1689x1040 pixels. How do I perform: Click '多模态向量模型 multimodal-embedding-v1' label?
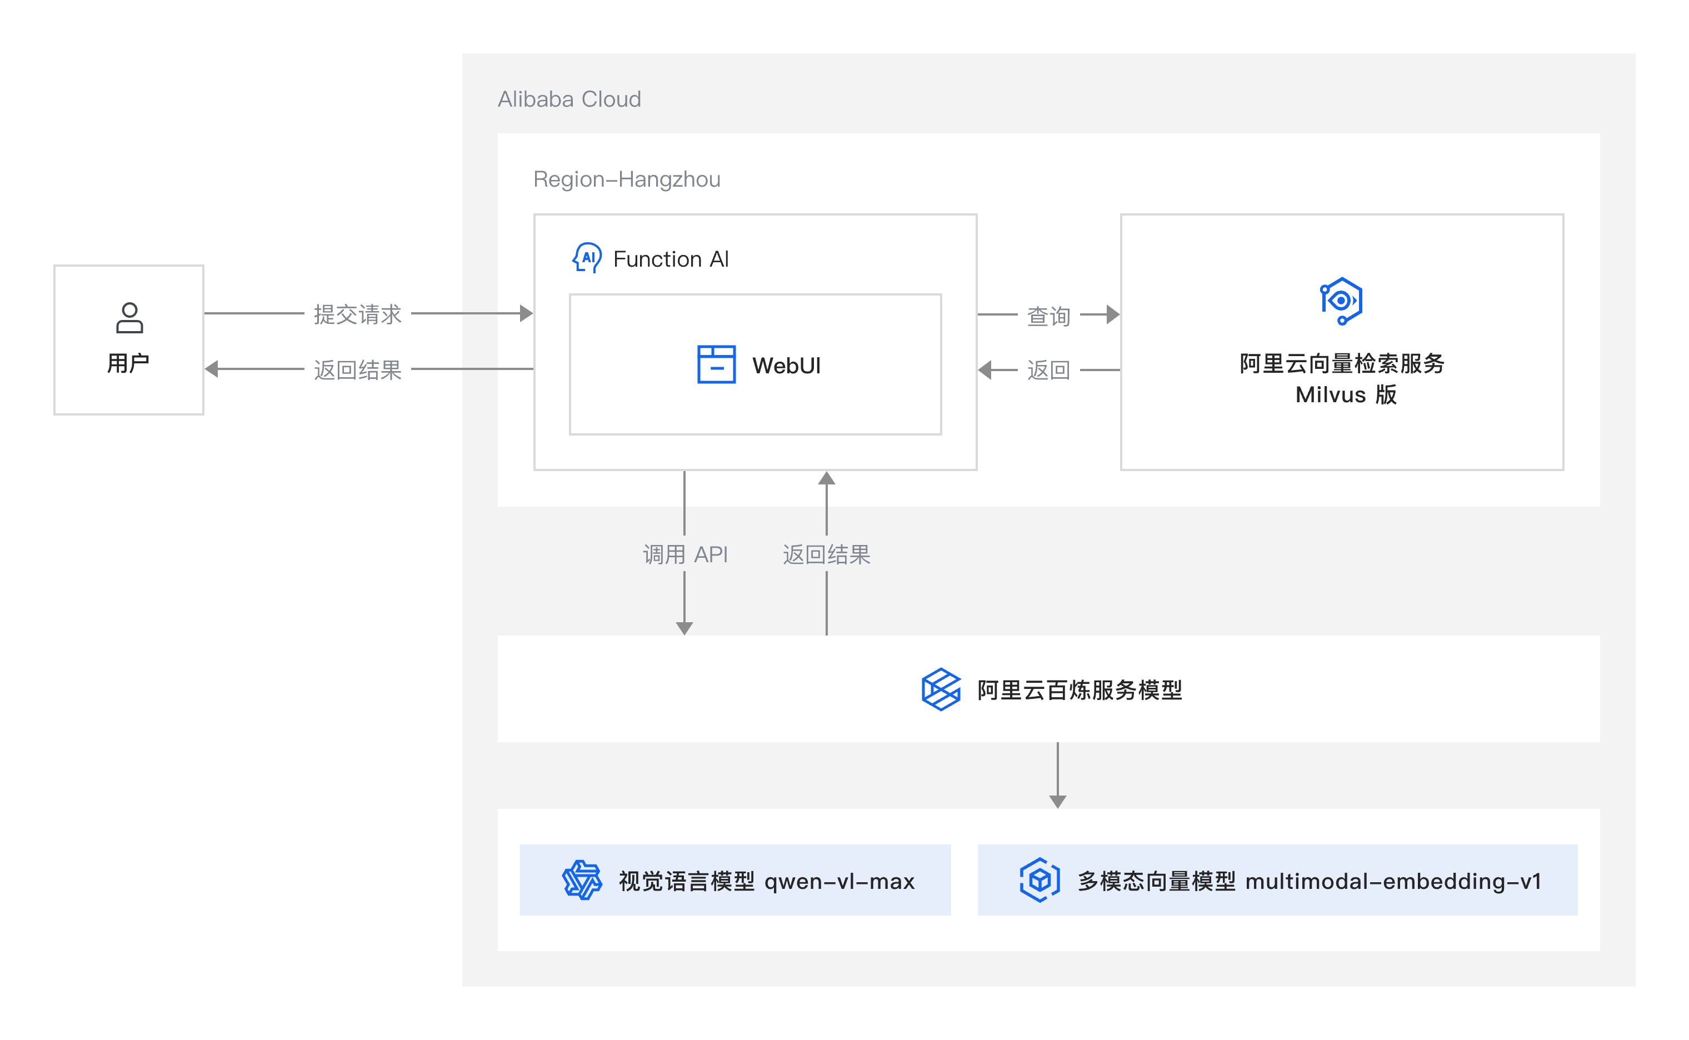[x=1310, y=881]
